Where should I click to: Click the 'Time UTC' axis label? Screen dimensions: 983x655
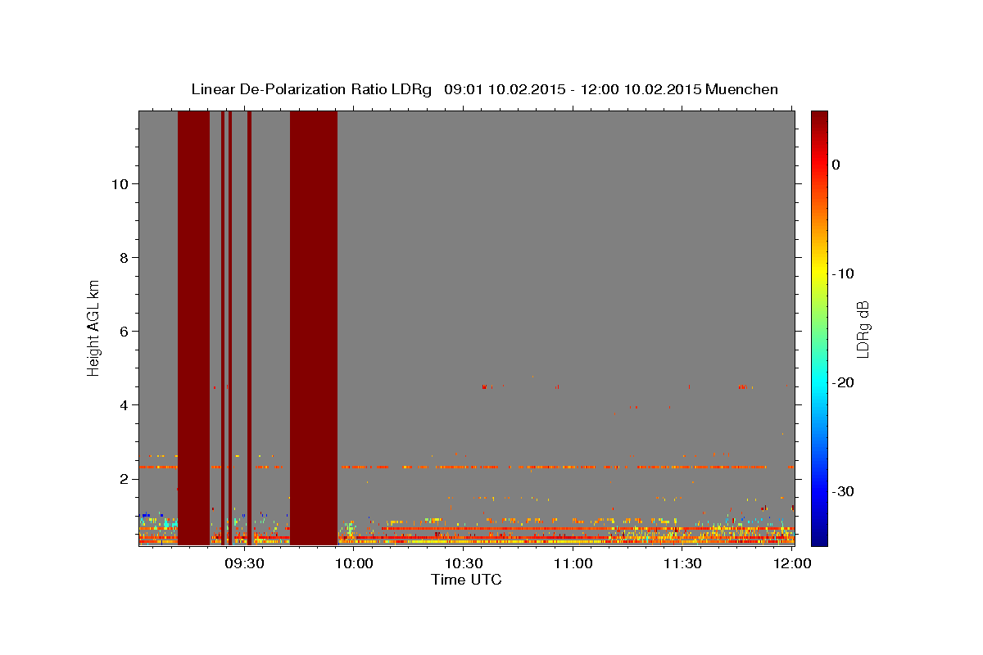(x=466, y=580)
